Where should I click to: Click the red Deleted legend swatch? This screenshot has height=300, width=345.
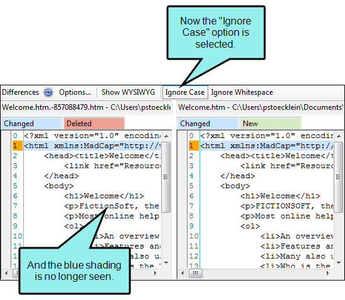click(94, 124)
